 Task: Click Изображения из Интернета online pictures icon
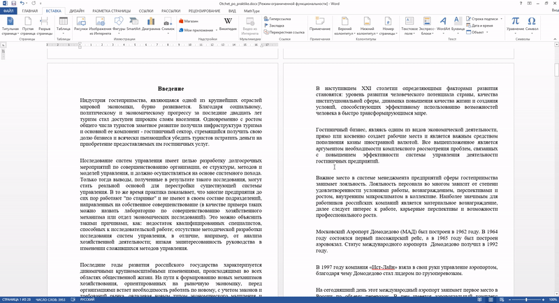[x=100, y=22]
